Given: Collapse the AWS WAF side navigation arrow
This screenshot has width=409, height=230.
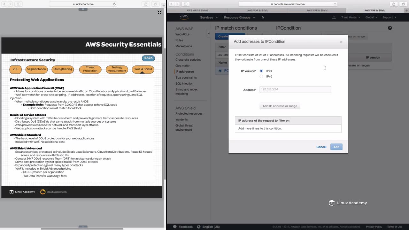Looking at the screenshot, I should tap(209, 34).
